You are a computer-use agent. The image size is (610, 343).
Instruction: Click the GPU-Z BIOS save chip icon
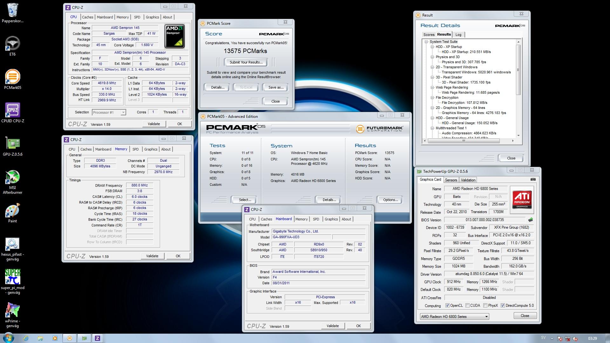(530, 219)
